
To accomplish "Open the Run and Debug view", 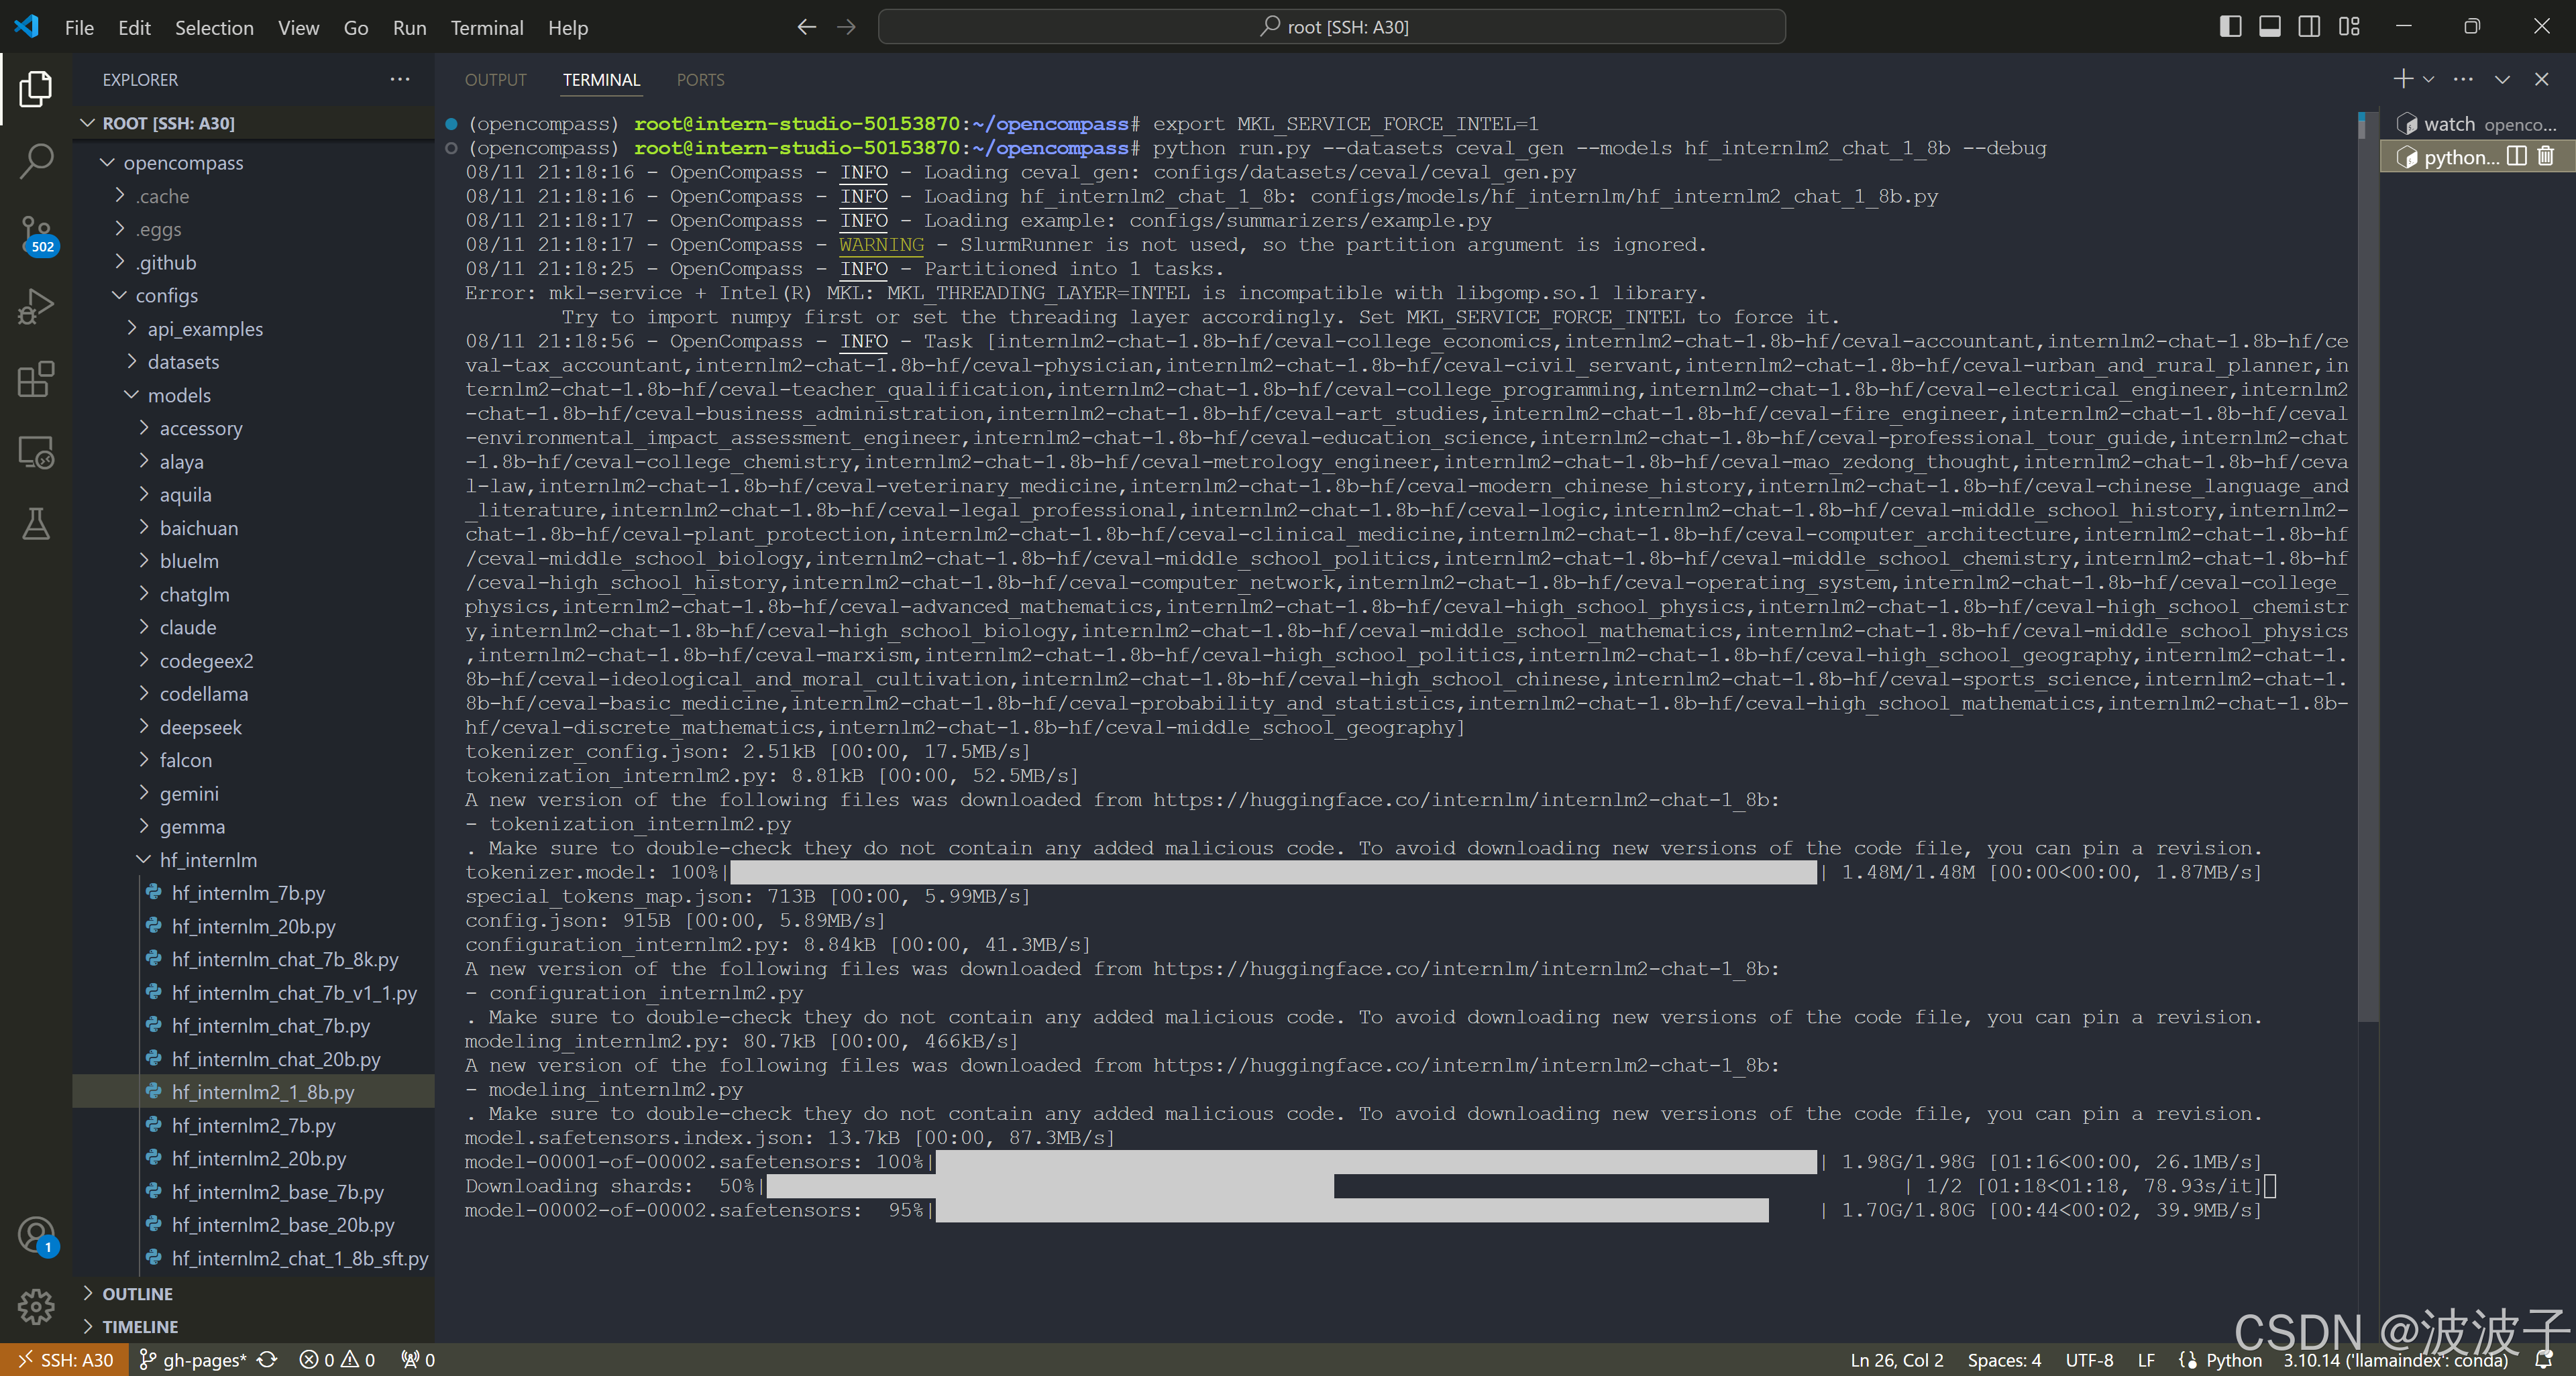I will [x=36, y=306].
